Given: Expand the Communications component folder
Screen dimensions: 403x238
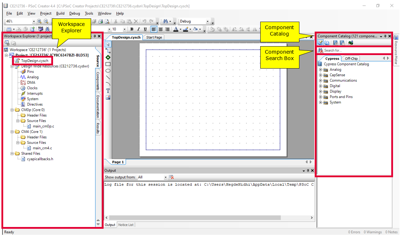Looking at the screenshot, I should pos(320,81).
